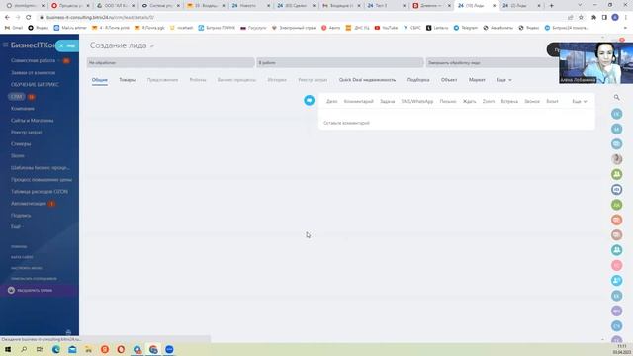The image size is (633, 356).
Task: Open the Quick Deal недвижимость tab
Action: click(367, 80)
